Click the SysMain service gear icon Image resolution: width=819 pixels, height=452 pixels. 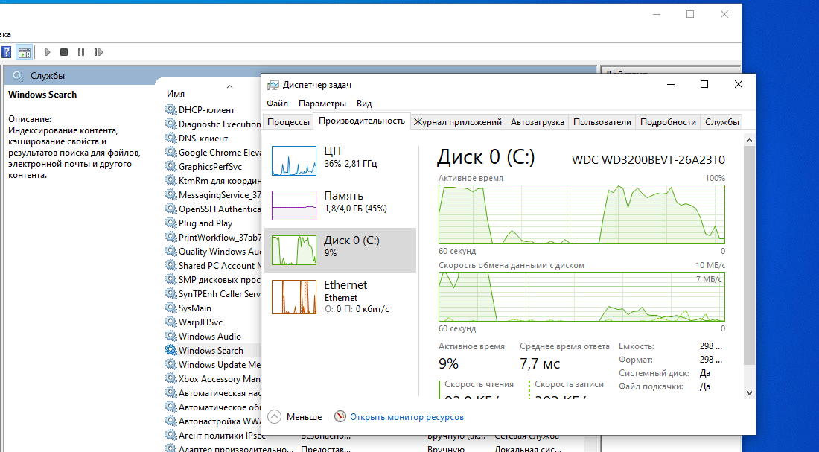pos(171,308)
